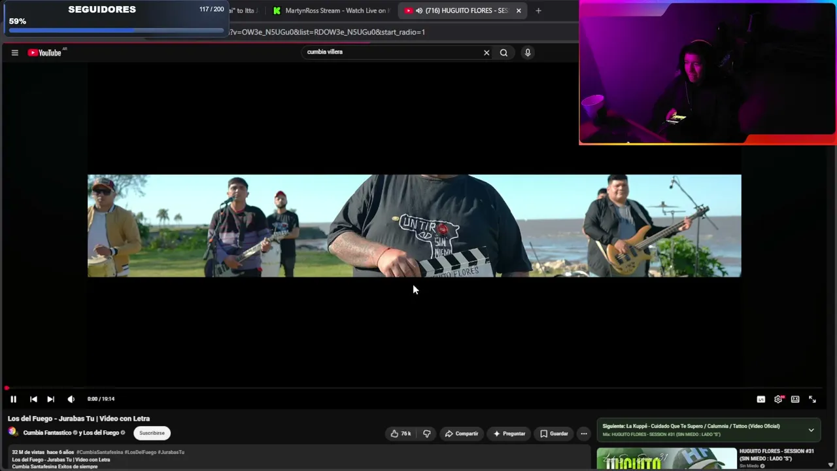Mute the tab via speaker icon
The width and height of the screenshot is (837, 471).
[419, 11]
